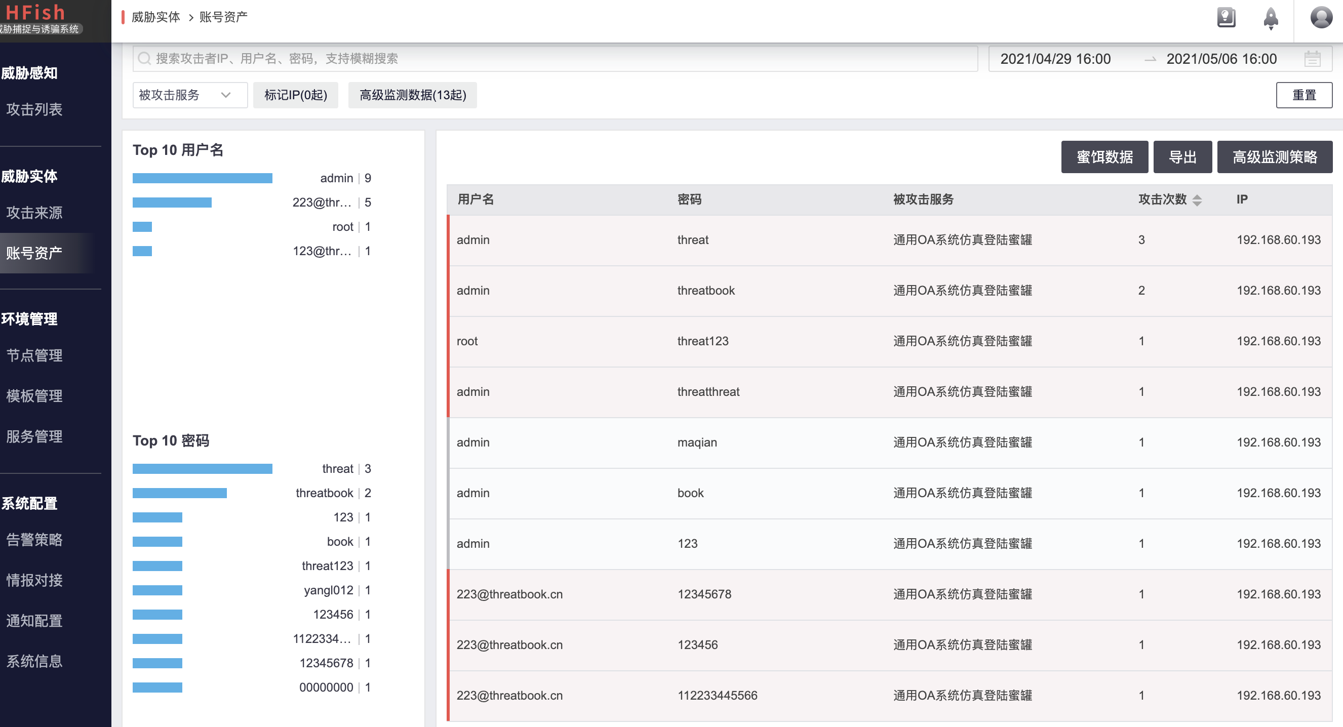Click the rocket icon in top bar
Image resolution: width=1343 pixels, height=727 pixels.
1271,19
